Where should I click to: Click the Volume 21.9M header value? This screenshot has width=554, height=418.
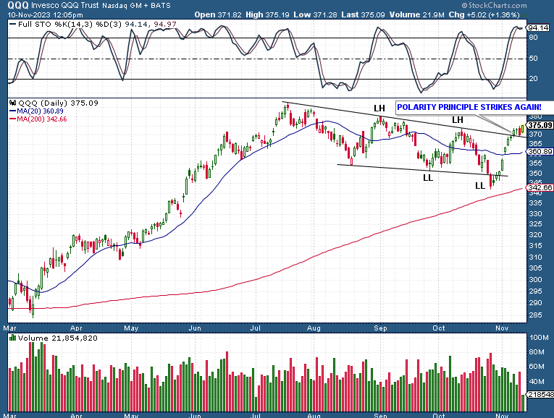[417, 14]
